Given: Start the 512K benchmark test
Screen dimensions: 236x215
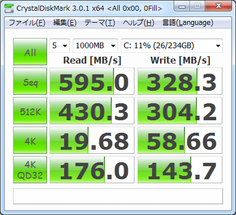Looking at the screenshot, I should click(x=30, y=111).
